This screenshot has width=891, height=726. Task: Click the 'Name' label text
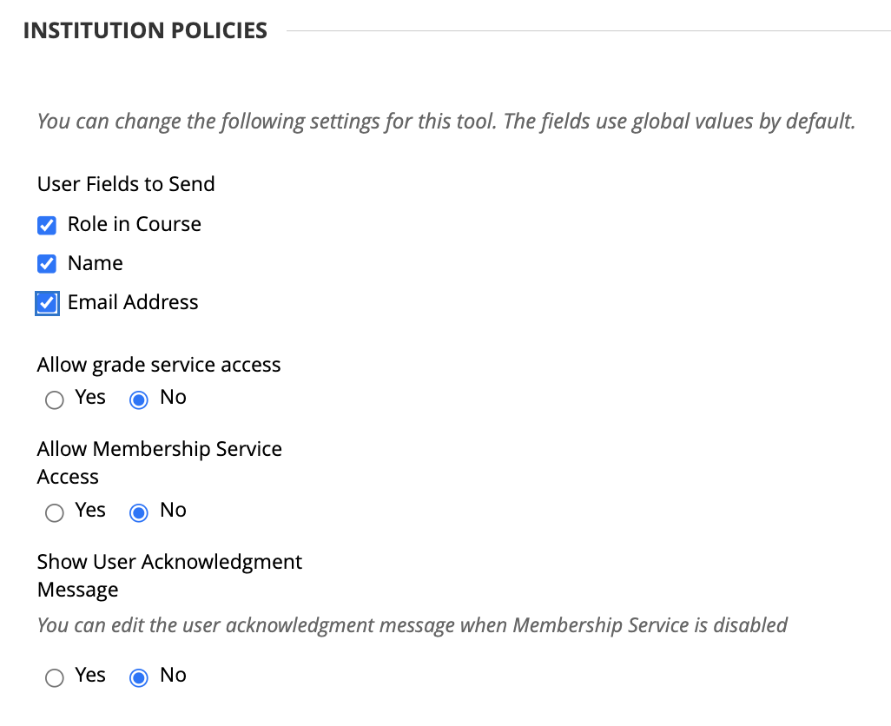click(x=96, y=263)
